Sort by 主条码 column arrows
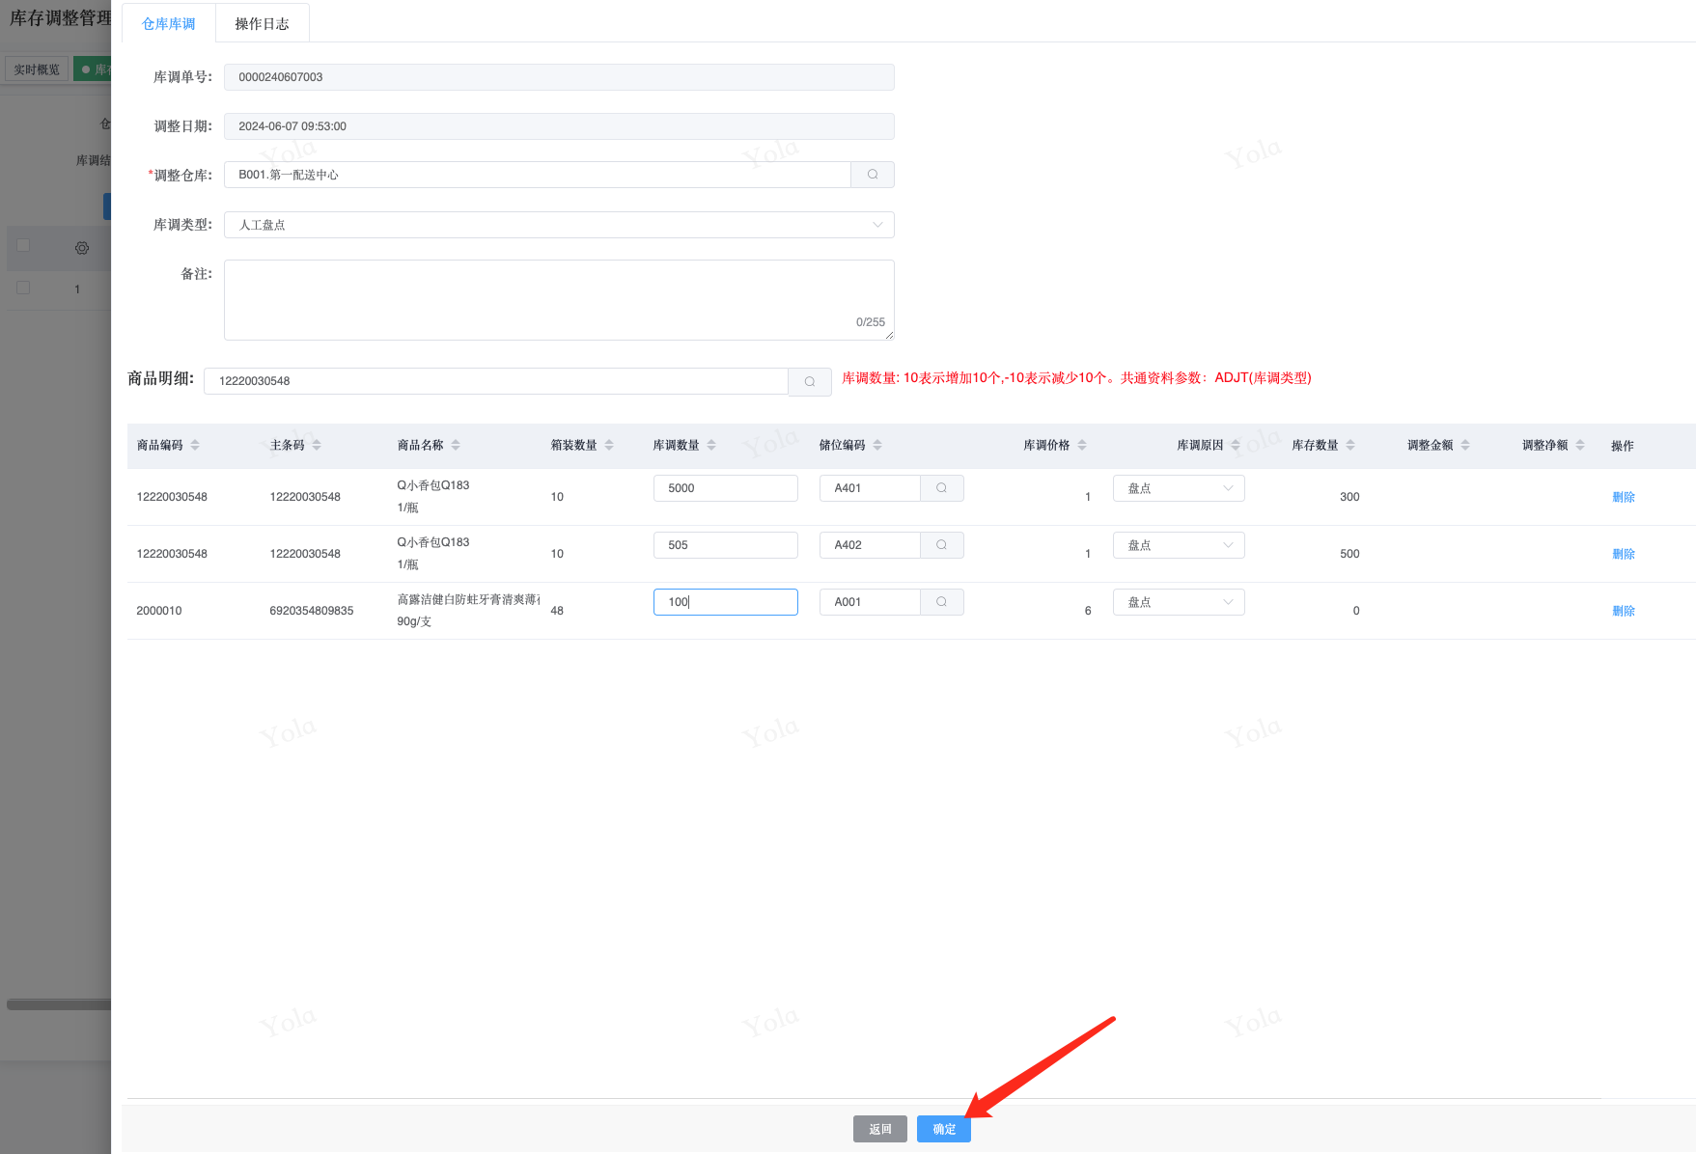 click(x=317, y=445)
